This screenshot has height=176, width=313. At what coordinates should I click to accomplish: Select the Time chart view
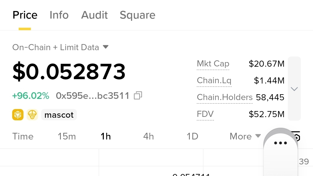pos(23,136)
